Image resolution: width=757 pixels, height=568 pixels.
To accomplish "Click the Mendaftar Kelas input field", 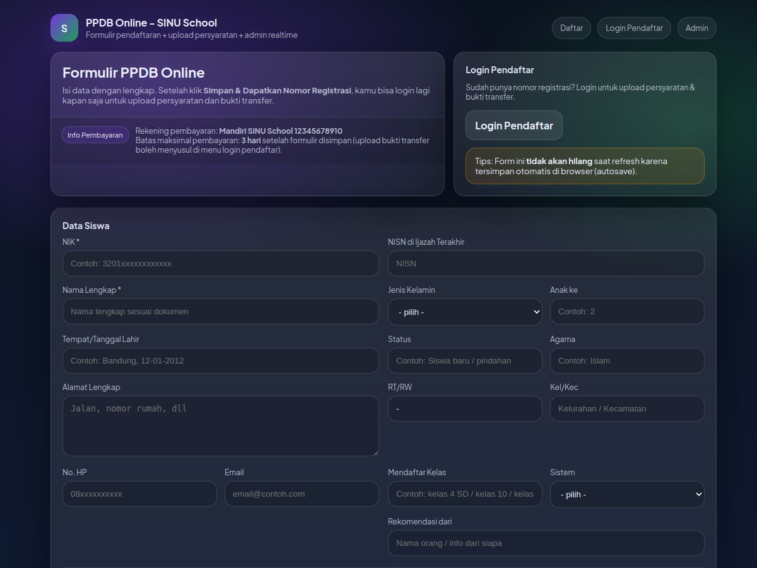I will (465, 494).
